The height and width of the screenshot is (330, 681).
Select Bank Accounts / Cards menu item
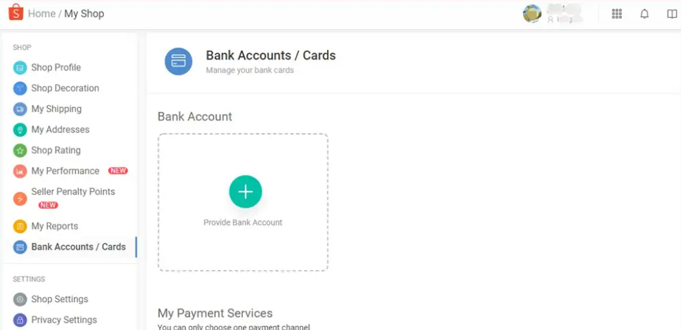click(78, 247)
